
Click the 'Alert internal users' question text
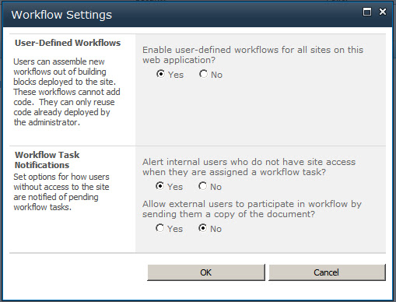pos(249,167)
